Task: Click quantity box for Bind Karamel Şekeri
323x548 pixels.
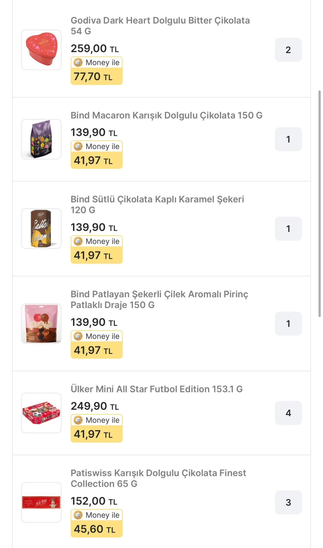Action: (288, 229)
